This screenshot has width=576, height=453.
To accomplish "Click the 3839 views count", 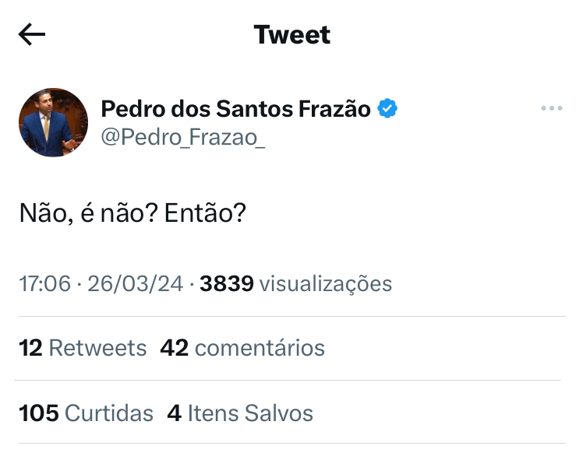I will [x=226, y=284].
